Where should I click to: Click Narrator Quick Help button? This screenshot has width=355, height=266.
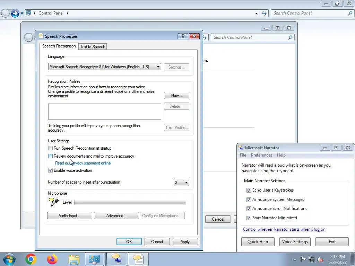point(258,241)
